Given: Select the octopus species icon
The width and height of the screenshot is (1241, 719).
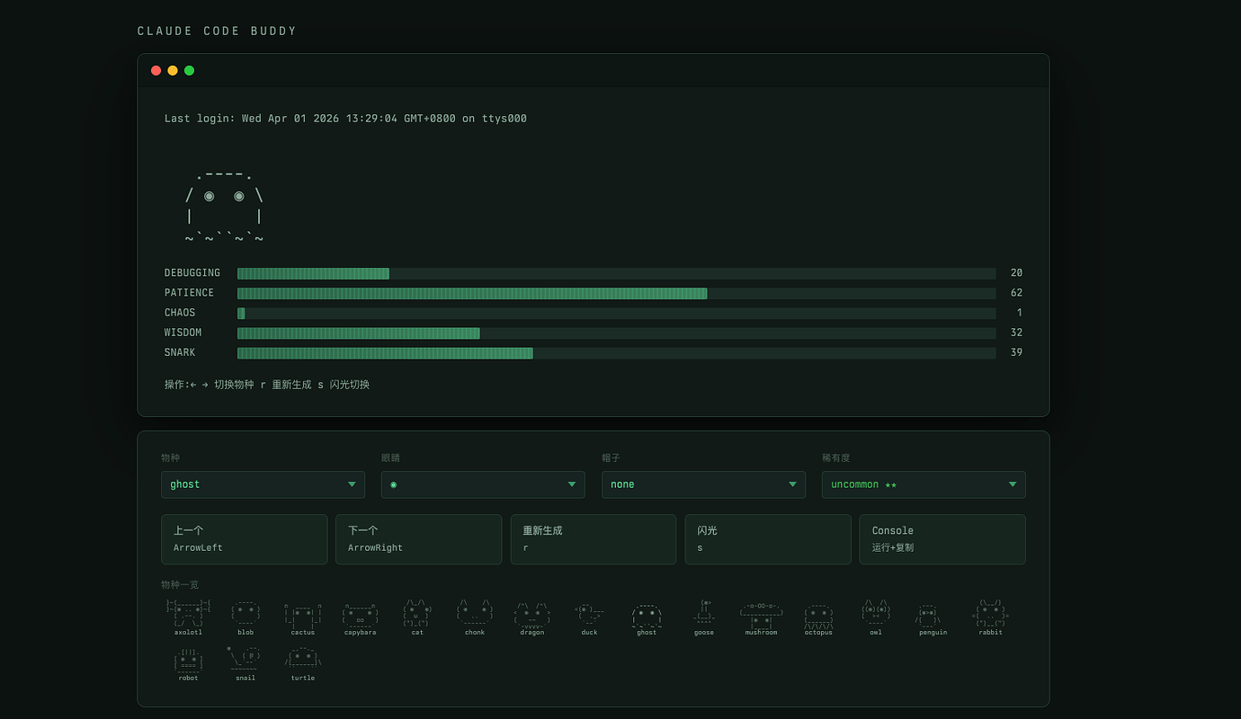Looking at the screenshot, I should point(818,617).
